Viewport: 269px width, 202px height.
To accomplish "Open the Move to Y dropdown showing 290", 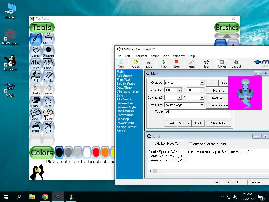I will [x=202, y=90].
